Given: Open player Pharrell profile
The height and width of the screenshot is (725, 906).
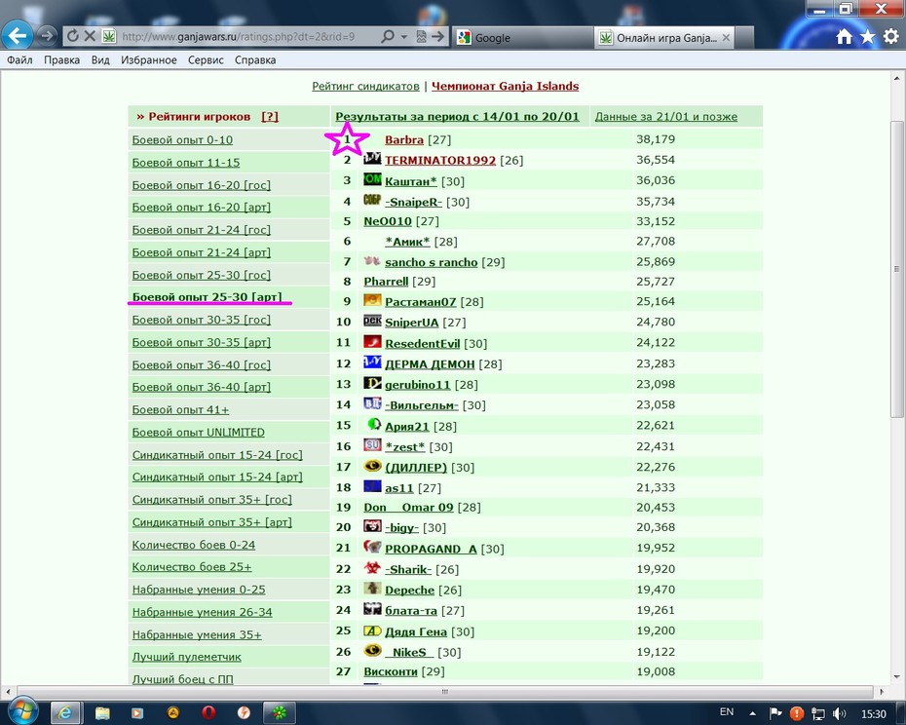Looking at the screenshot, I should (x=386, y=282).
